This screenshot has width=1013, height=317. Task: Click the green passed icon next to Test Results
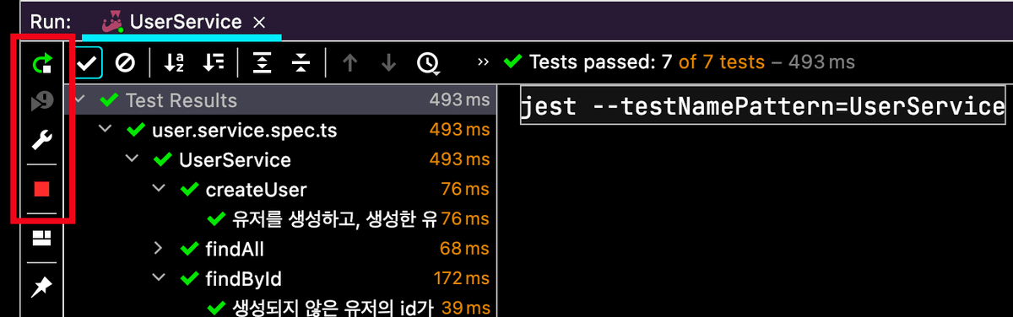tap(109, 100)
